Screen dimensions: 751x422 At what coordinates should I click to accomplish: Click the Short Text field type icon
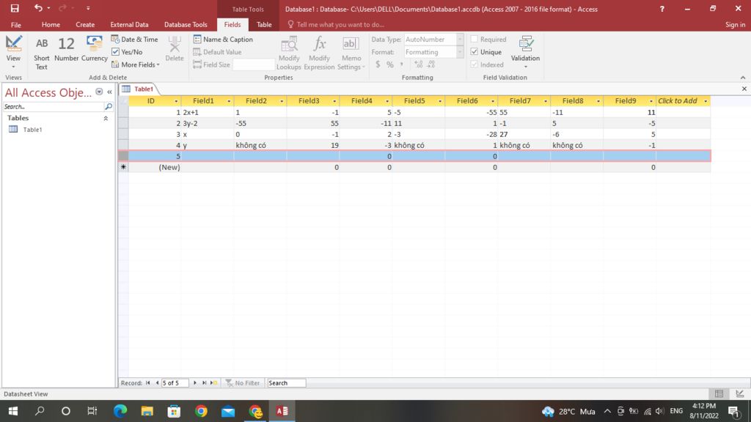coord(42,51)
